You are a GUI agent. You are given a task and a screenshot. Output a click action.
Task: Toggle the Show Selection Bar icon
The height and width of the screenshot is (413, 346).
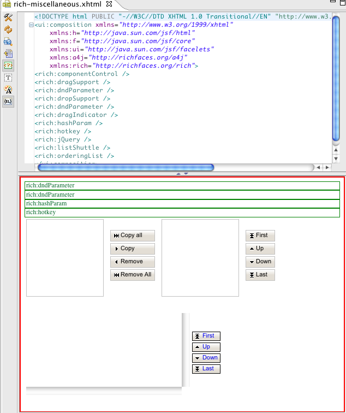[8, 54]
